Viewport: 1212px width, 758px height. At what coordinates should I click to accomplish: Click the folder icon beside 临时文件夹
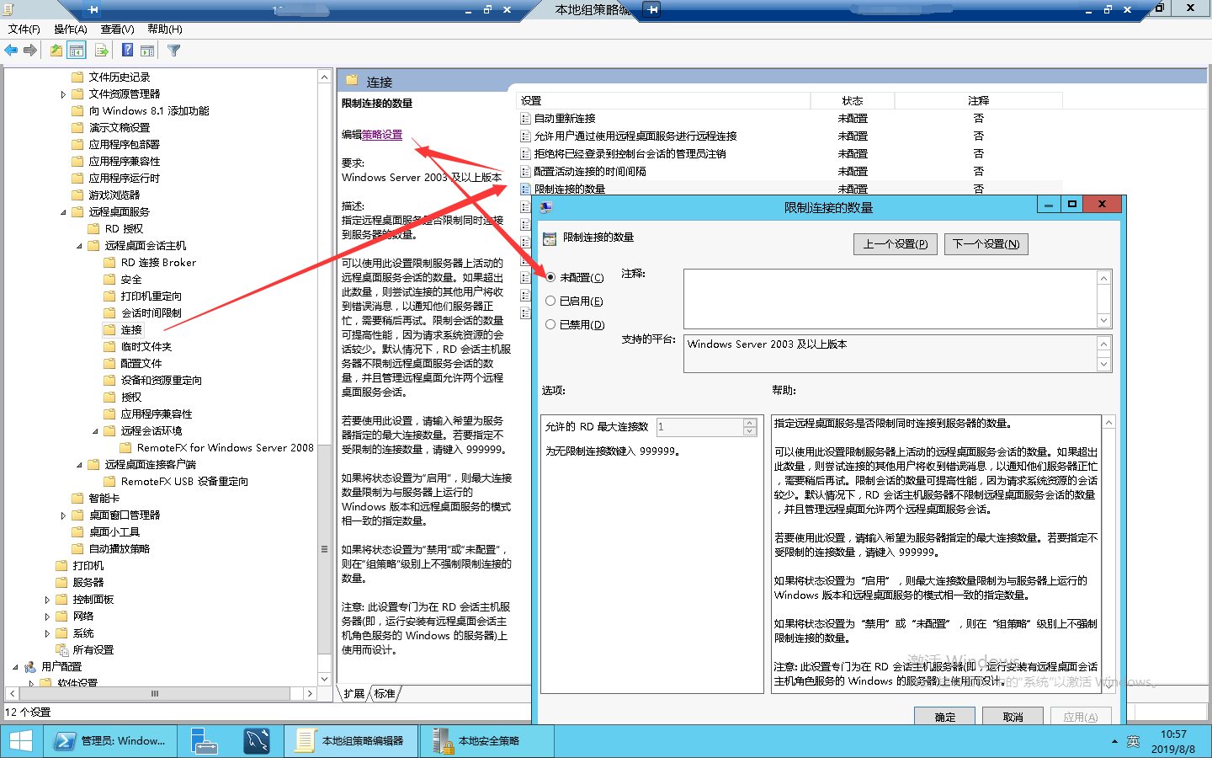pyautogui.click(x=109, y=346)
